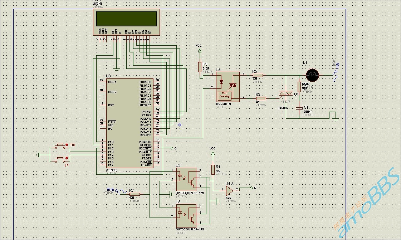Select the U2 optocoupler component
The width and height of the screenshot is (401, 240).
pos(186,179)
